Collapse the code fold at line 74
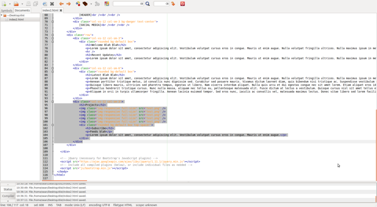This screenshot has height=207, width=377. click(53, 35)
